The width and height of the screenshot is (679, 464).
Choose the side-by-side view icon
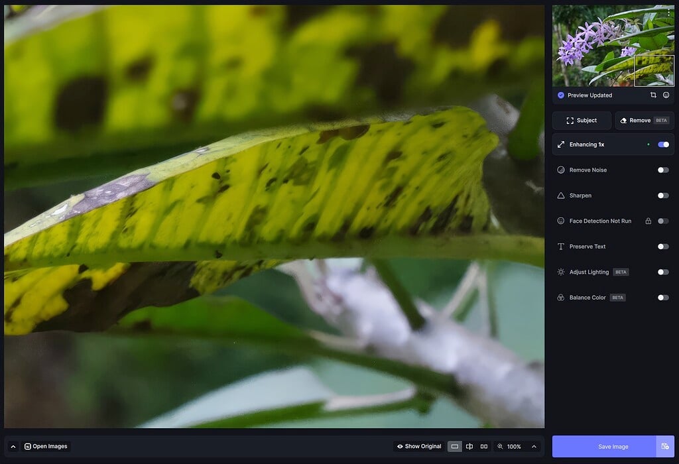click(x=483, y=446)
